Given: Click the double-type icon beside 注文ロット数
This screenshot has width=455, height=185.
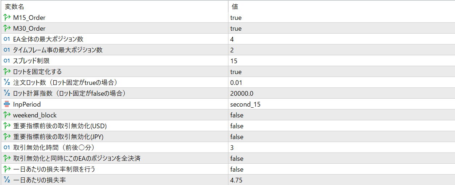Looking at the screenshot, I should [7, 82].
